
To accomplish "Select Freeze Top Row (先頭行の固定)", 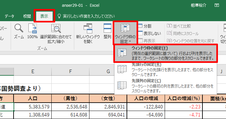I will [x=166, y=70].
